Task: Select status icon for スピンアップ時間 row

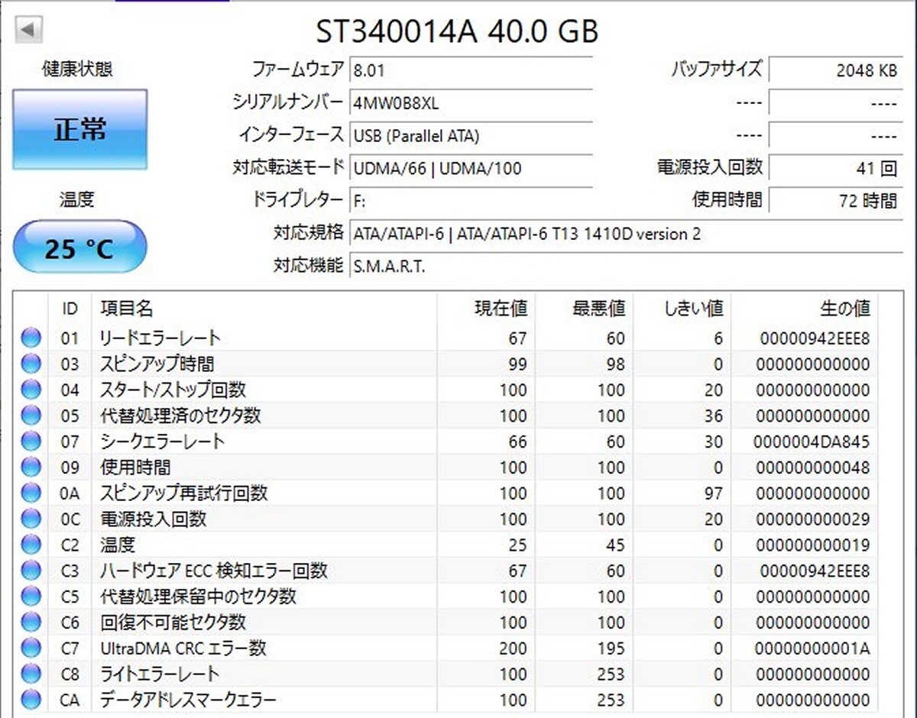Action: [x=31, y=364]
